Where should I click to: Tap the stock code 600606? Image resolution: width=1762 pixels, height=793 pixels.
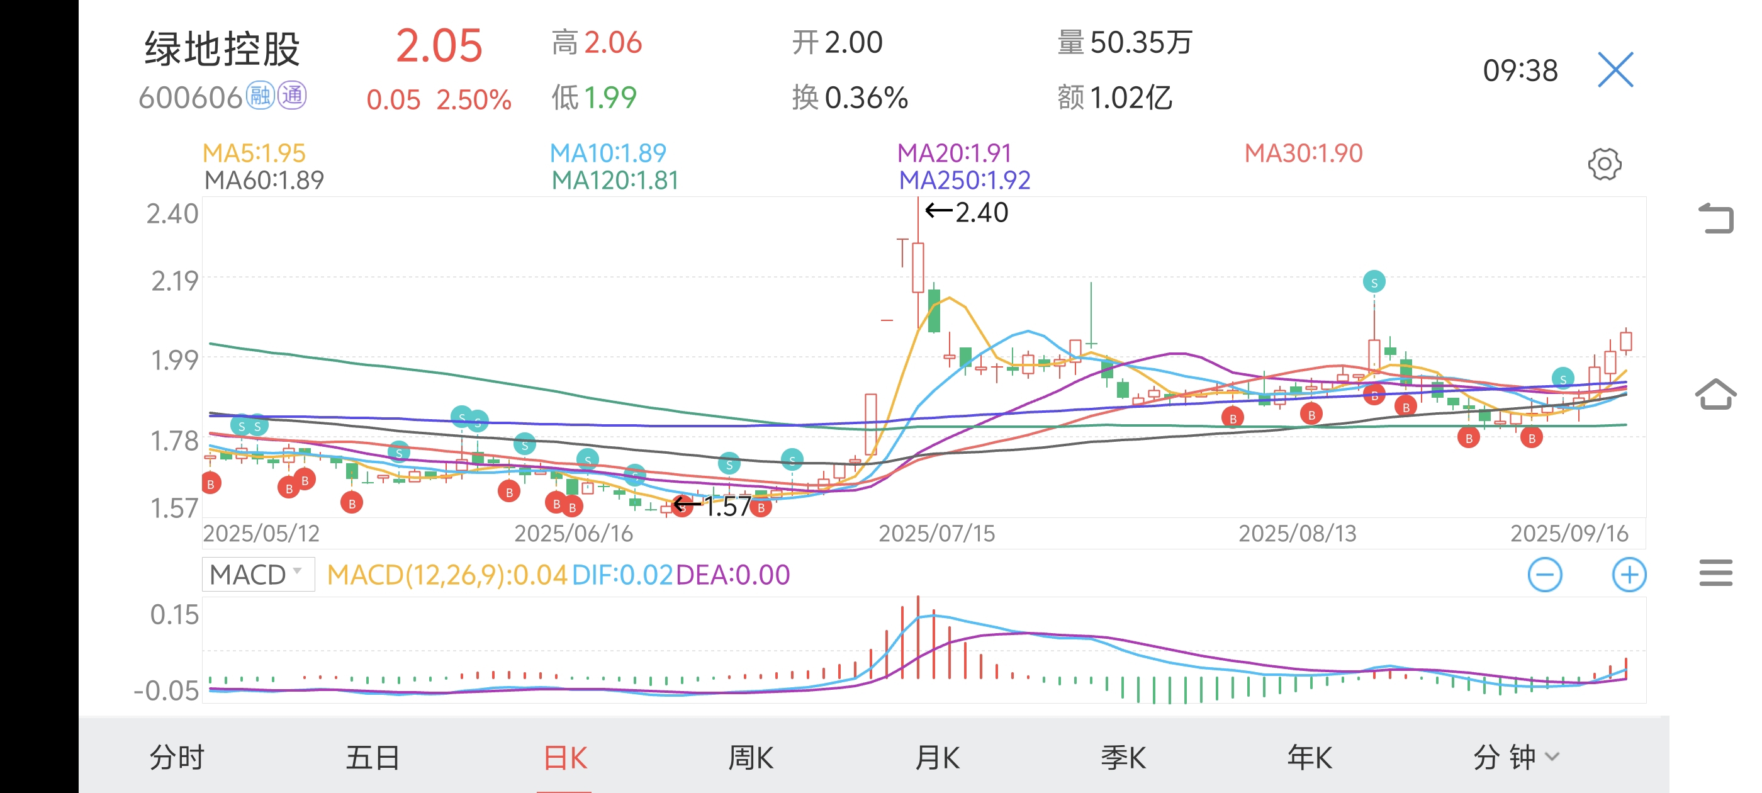click(190, 97)
